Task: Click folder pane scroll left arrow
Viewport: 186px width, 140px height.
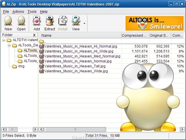Action: point(3,129)
